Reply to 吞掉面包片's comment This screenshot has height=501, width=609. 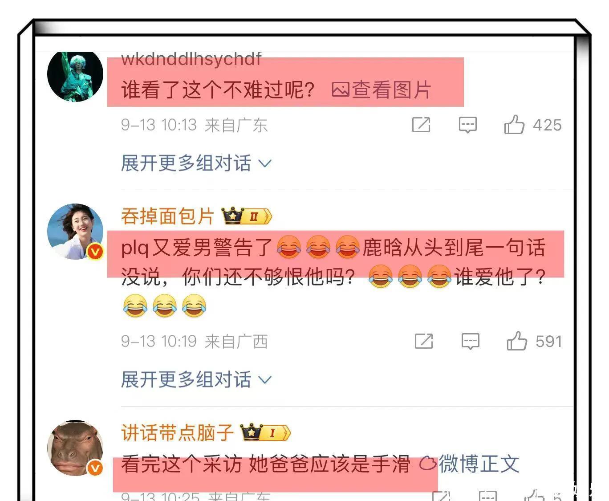(x=471, y=342)
